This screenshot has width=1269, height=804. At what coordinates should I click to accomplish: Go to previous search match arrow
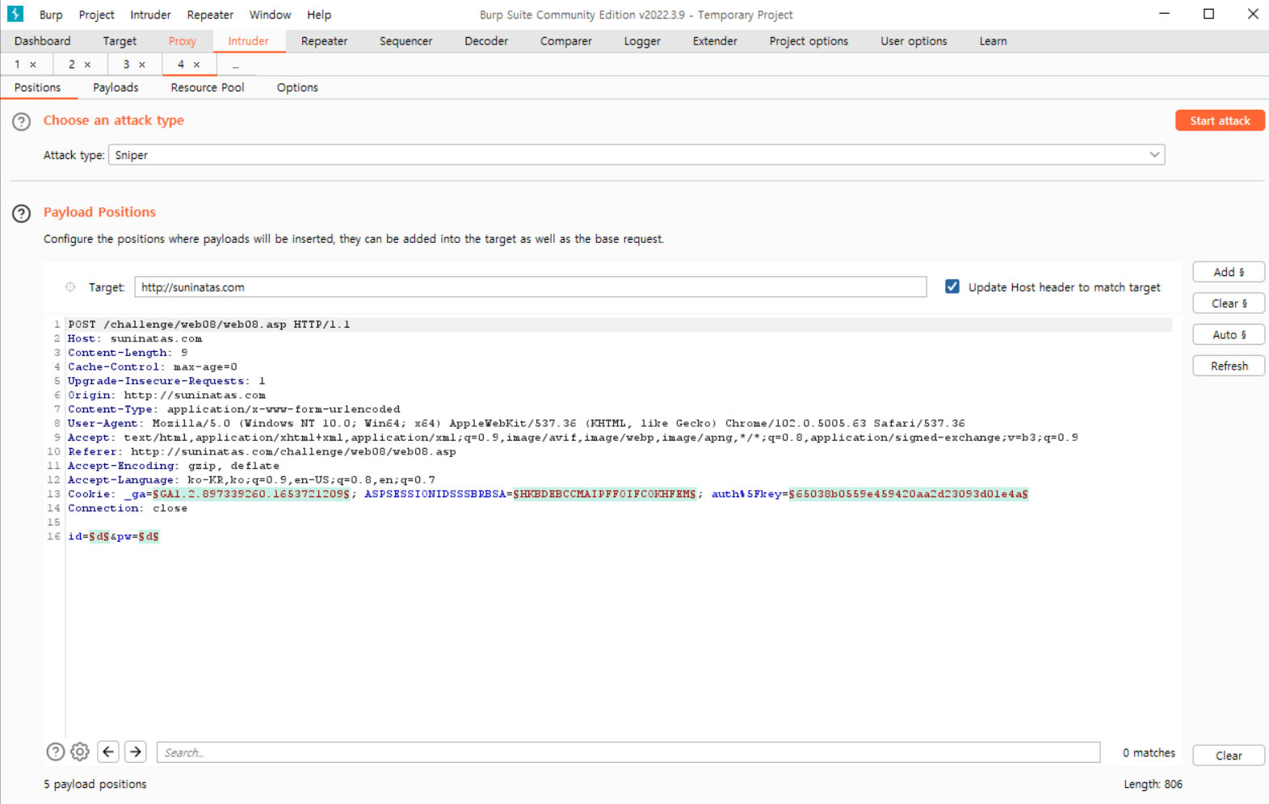pos(108,752)
